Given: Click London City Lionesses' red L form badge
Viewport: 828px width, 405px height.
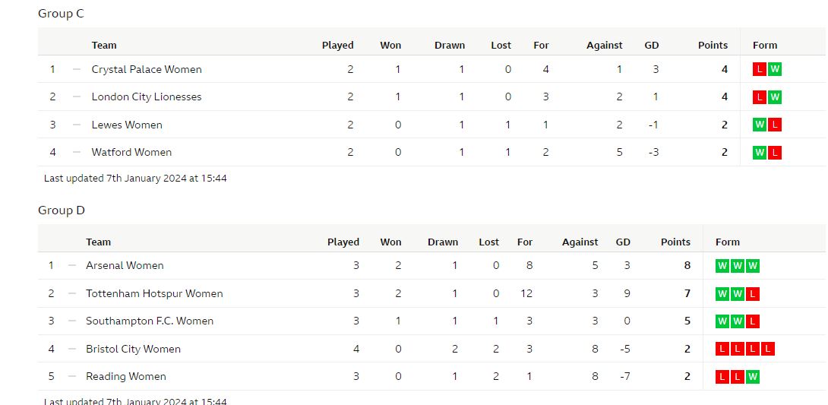Looking at the screenshot, I should pos(760,97).
